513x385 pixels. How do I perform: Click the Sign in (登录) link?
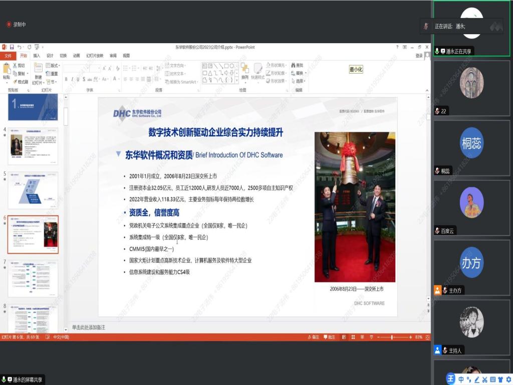[x=419, y=56]
